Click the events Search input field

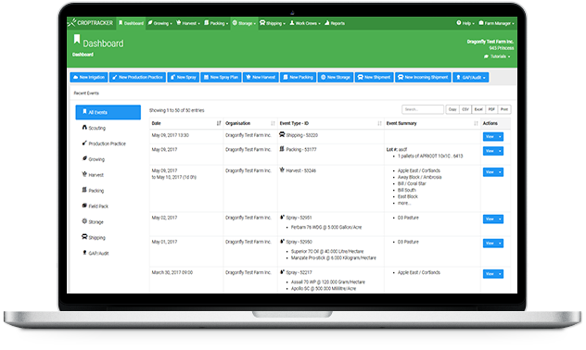click(x=423, y=109)
